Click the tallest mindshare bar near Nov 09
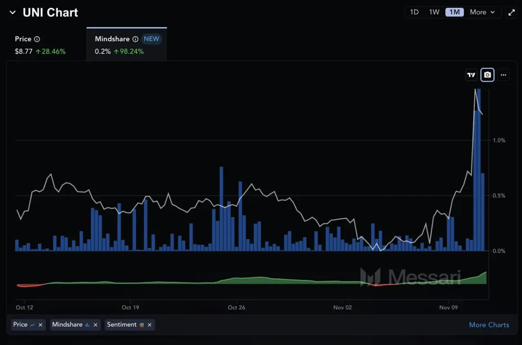The width and height of the screenshot is (522, 345). point(479,169)
